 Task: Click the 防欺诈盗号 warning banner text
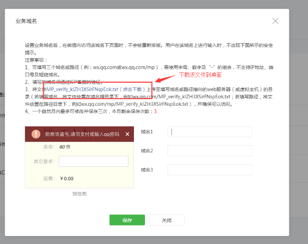tap(82, 134)
